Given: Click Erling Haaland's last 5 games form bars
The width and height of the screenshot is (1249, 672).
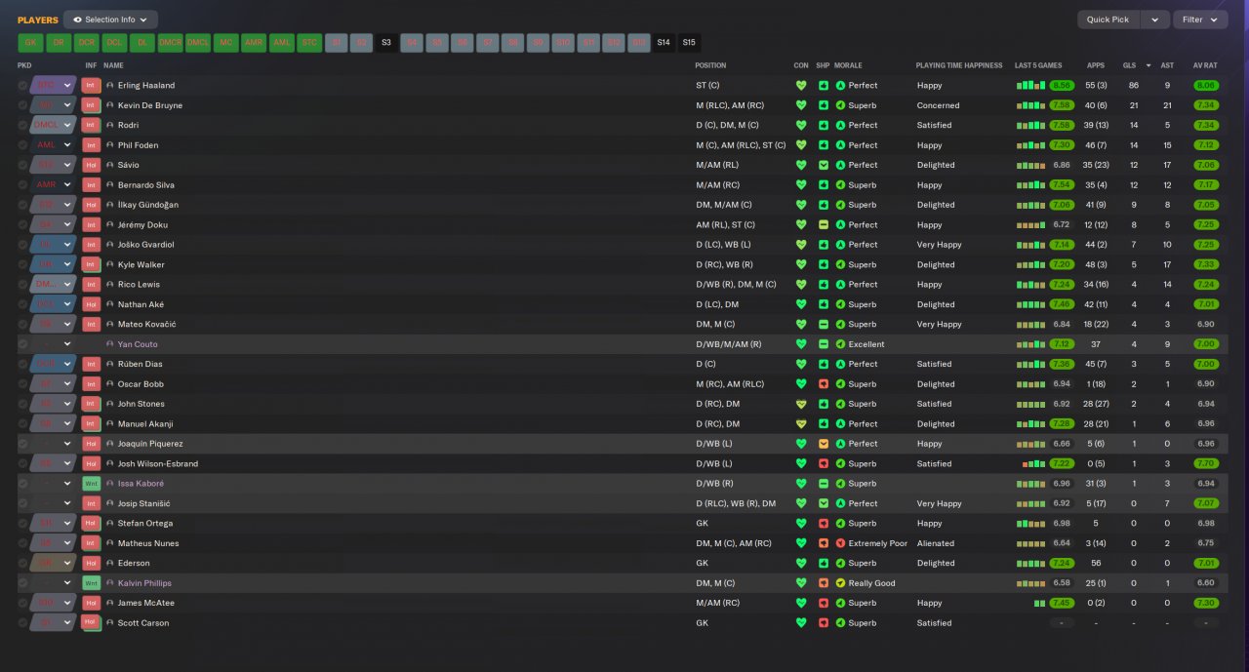Looking at the screenshot, I should click(1031, 86).
